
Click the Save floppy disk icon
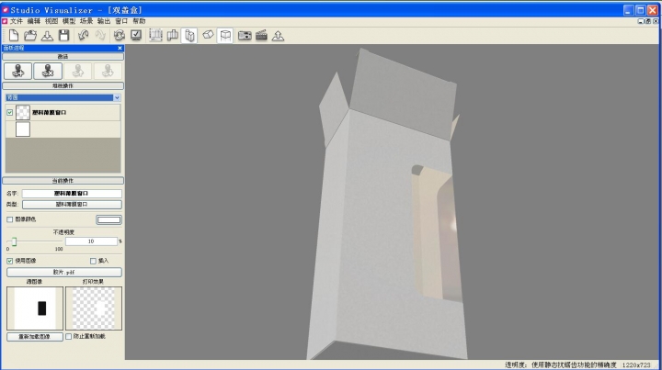[63, 35]
